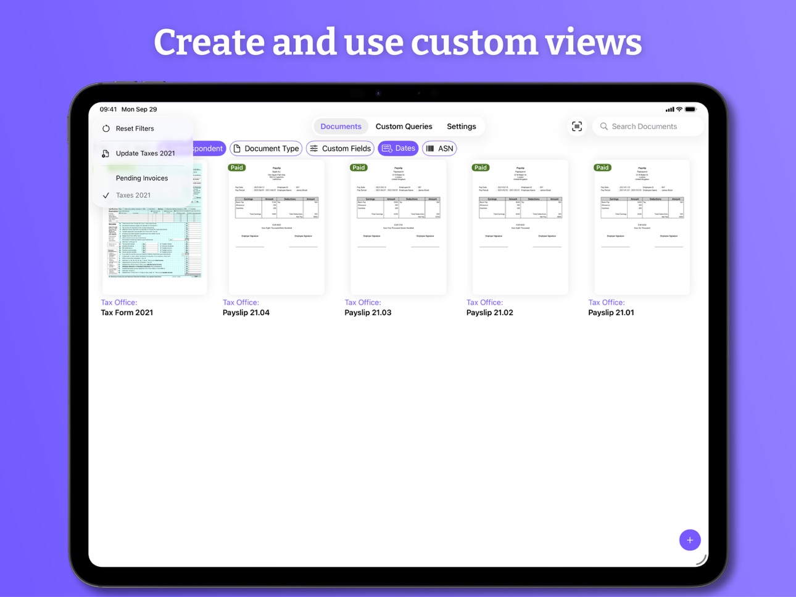Tap the title 'Payslip 21.04'
The image size is (796, 597).
[x=246, y=313]
